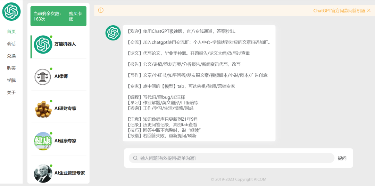Click the 当前剩余次数 163次 text

point(47,16)
